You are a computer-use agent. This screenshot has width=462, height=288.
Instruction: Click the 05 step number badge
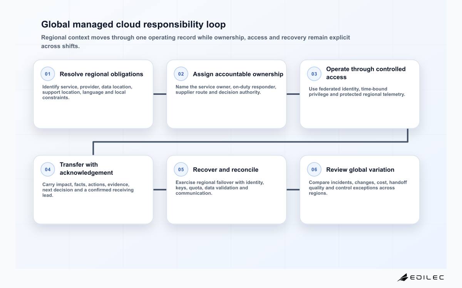181,169
